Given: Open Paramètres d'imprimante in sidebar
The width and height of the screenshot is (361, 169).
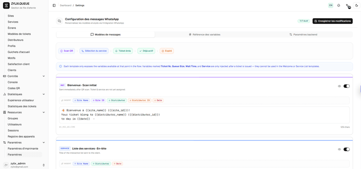Looking at the screenshot, I should [23, 149].
